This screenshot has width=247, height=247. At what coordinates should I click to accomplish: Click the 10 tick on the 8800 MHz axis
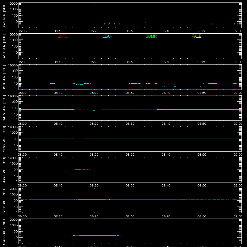tap(16, 207)
